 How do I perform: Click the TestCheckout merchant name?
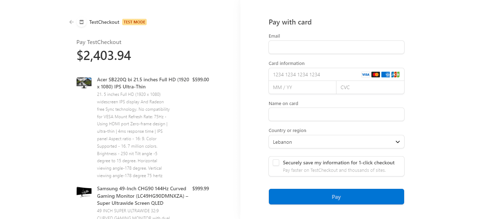point(104,22)
